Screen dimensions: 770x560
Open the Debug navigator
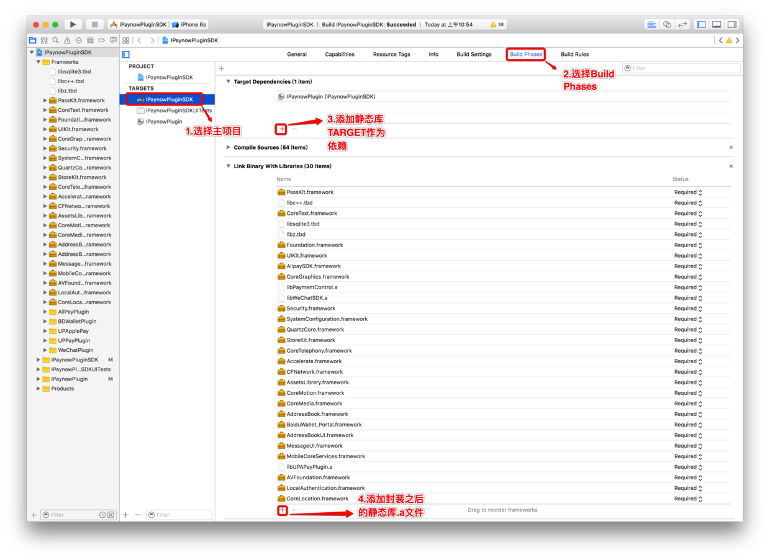[90, 40]
